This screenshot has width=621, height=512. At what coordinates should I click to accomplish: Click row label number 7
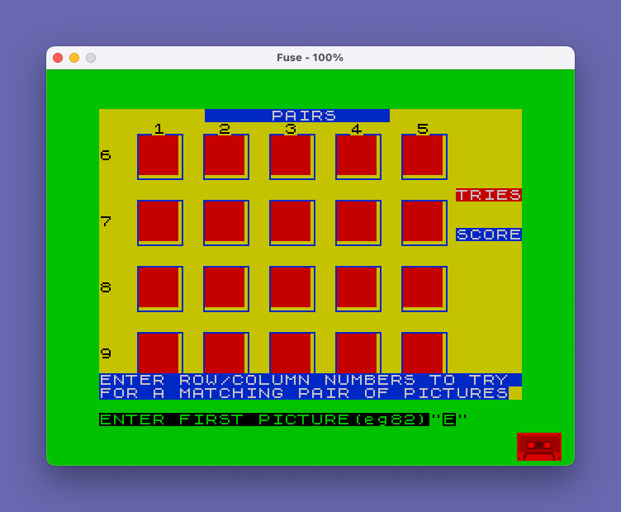pos(106,221)
